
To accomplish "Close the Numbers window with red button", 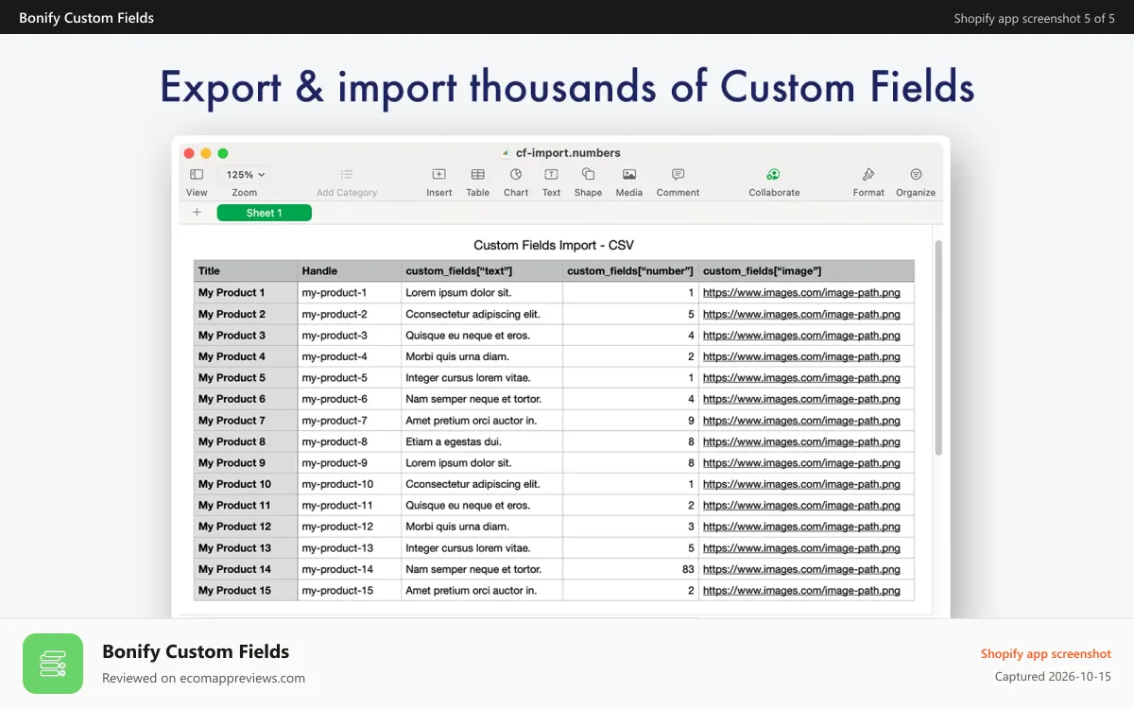I will tap(189, 153).
